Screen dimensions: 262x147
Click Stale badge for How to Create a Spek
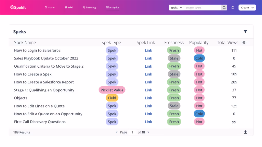pos(174,74)
